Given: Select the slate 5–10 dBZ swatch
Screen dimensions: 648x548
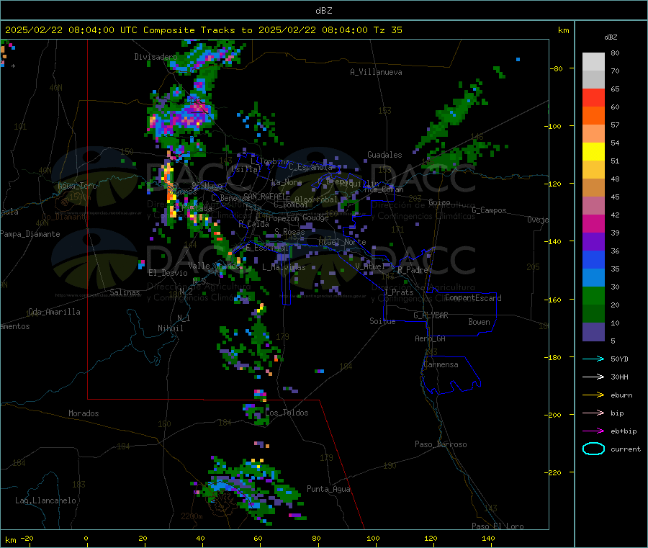Looking at the screenshot, I should click(593, 332).
